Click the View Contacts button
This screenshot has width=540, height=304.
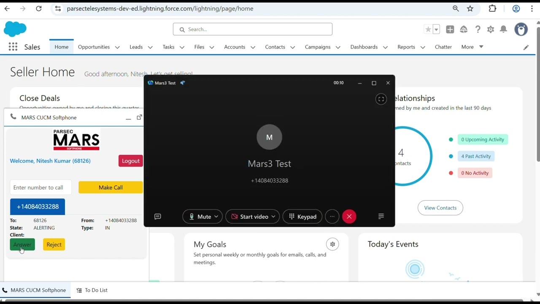[440, 208]
